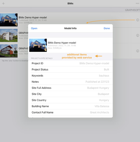The height and width of the screenshot is (142, 140).
Task: Select BIMx Demo Hyper-model list thumbnail
Action: click(9, 20)
